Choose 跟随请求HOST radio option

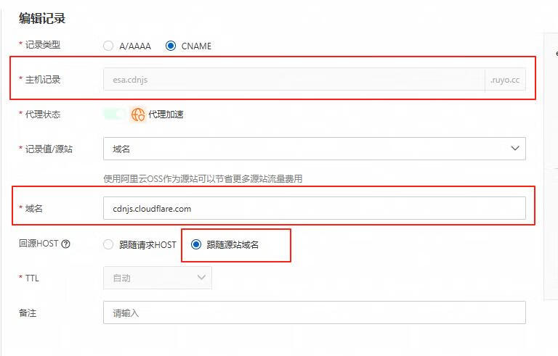coord(108,244)
